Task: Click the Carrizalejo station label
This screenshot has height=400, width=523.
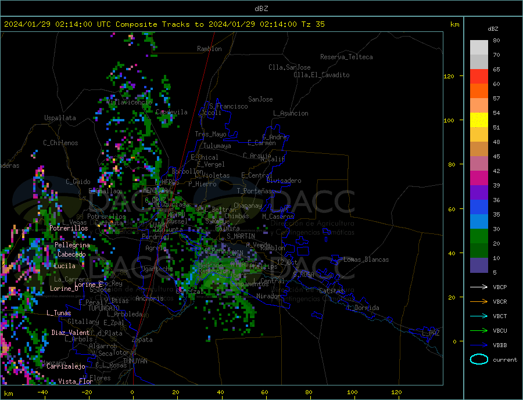Action: click(x=66, y=367)
